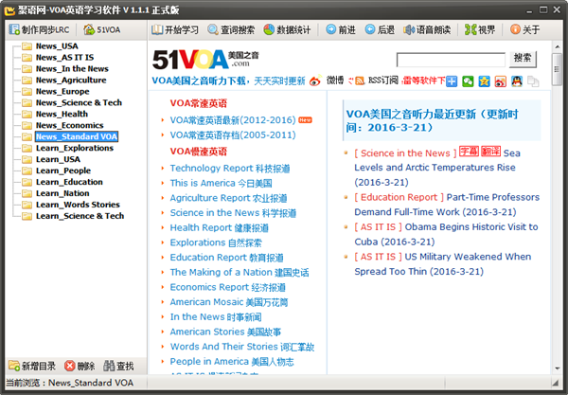The image size is (568, 395).
Task: Open Science in the News 科学报道 link
Action: (x=233, y=213)
